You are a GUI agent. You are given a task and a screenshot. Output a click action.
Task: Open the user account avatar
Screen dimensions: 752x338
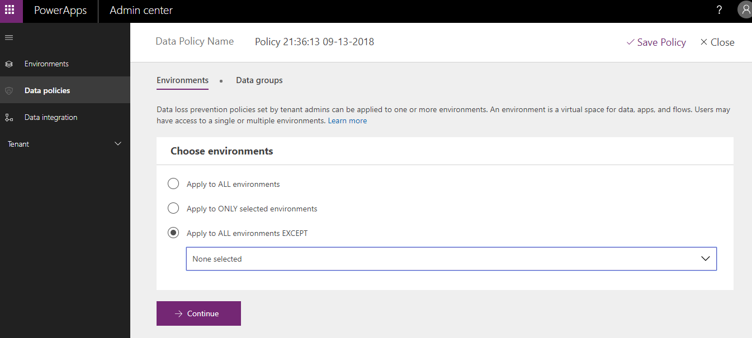[x=745, y=10]
